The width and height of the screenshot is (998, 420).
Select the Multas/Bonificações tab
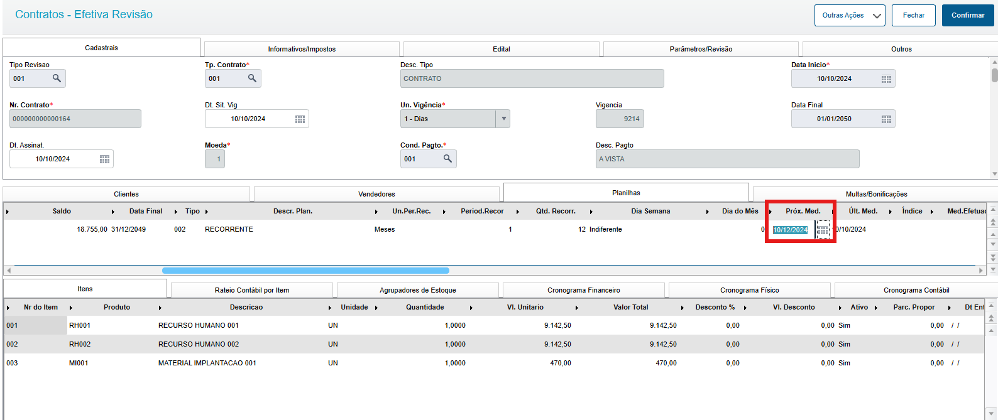tap(876, 194)
